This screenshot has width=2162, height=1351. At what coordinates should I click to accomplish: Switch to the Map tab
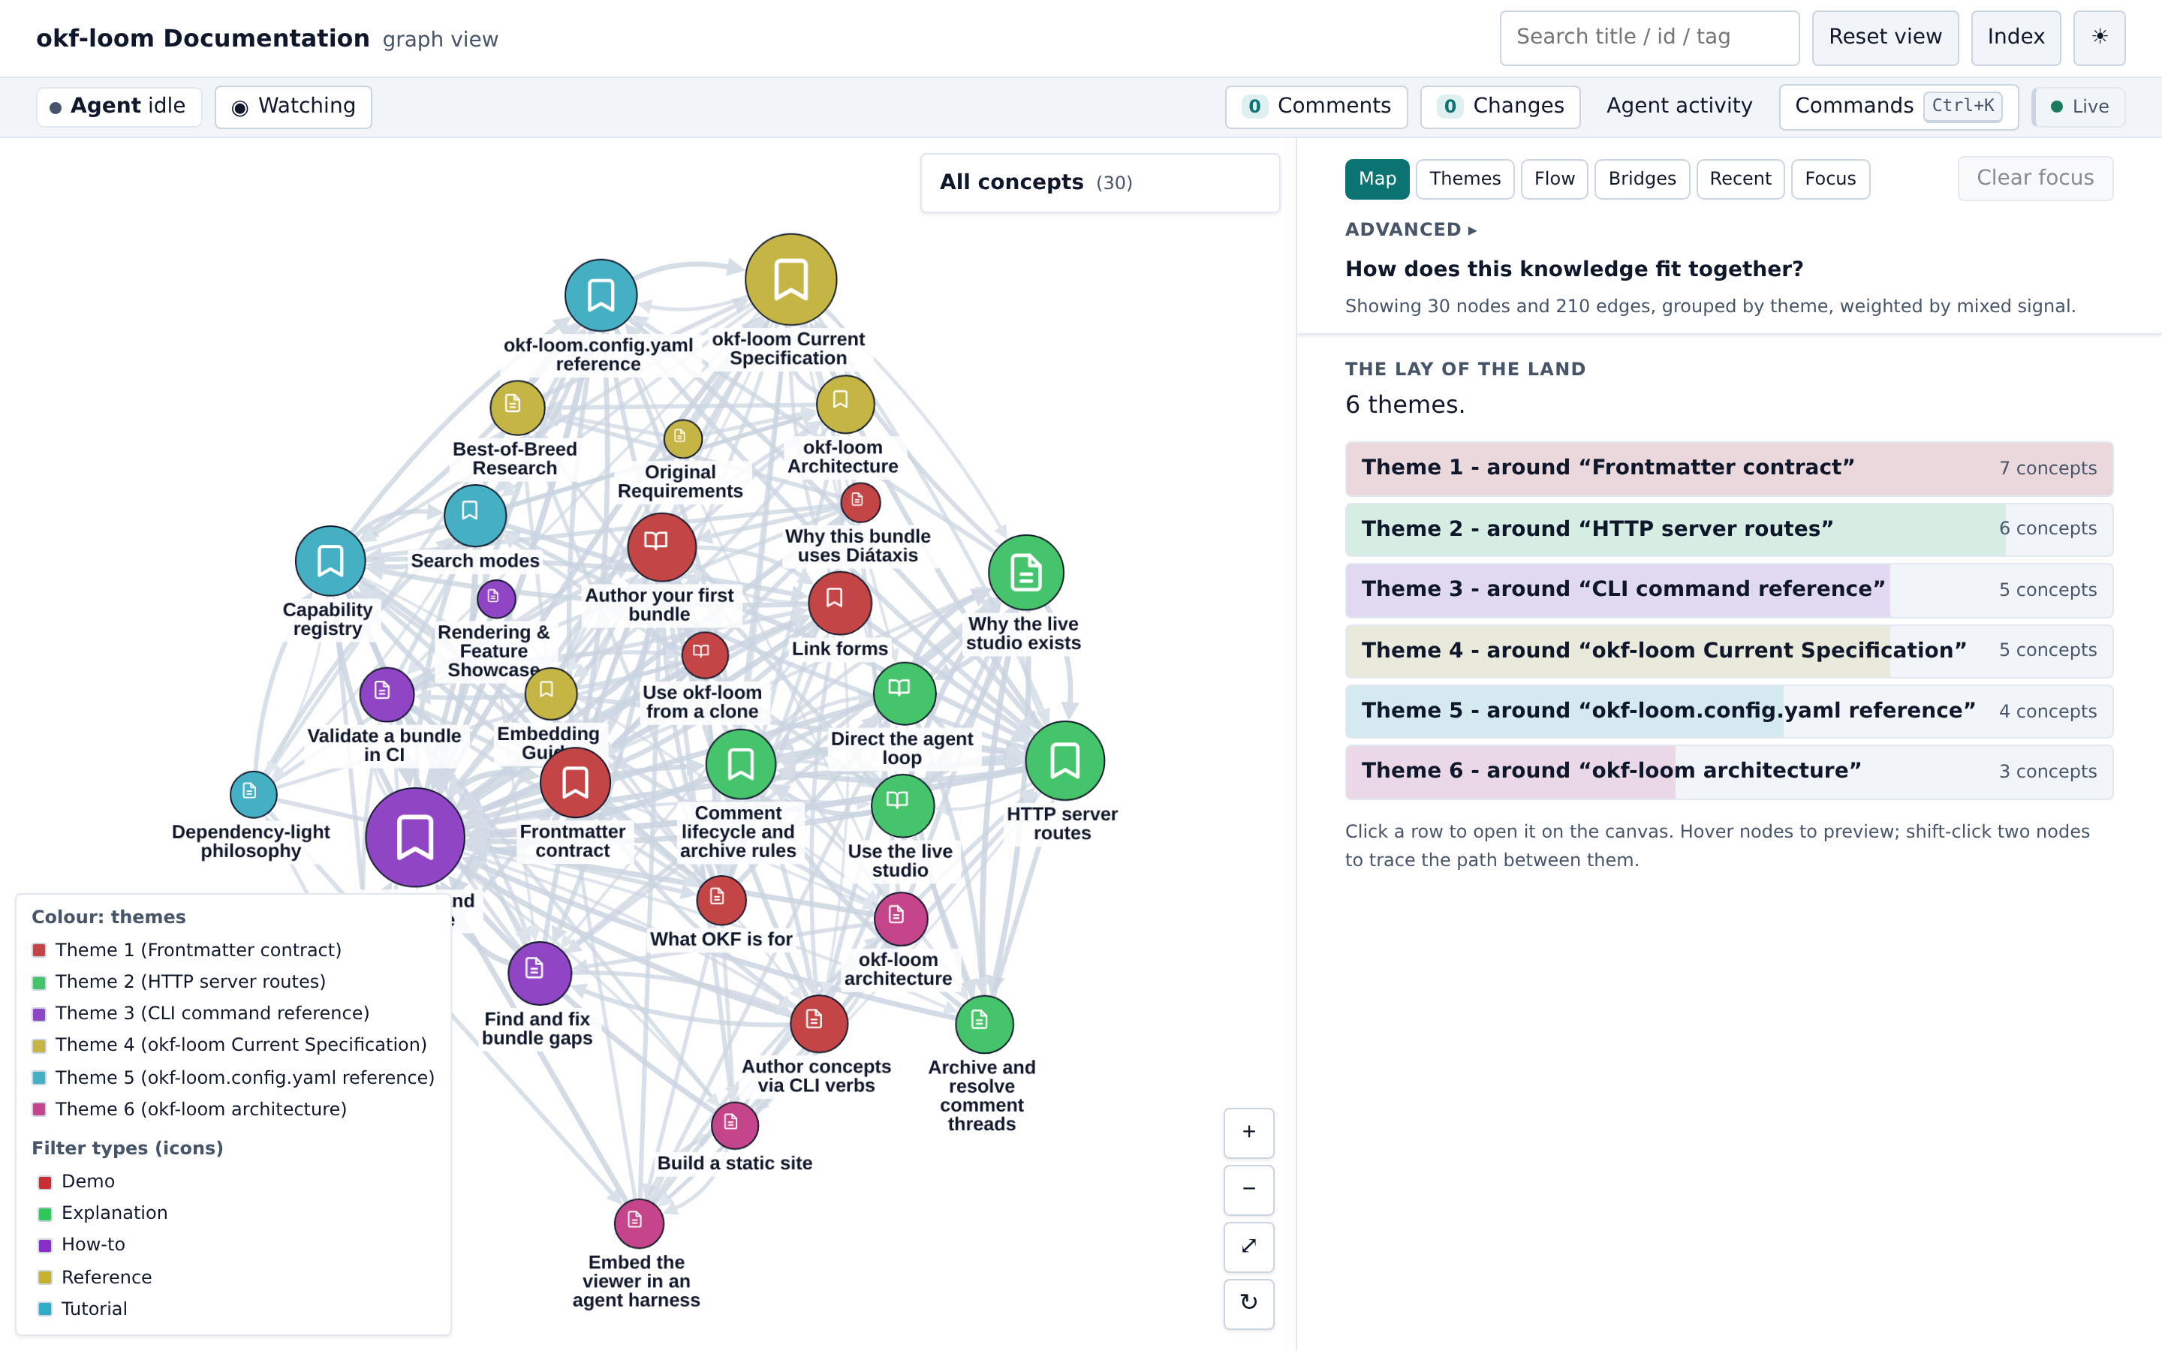pos(1377,179)
